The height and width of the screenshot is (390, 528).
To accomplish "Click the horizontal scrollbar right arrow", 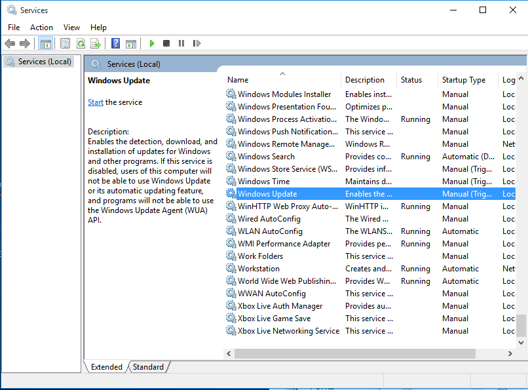I will coord(510,353).
